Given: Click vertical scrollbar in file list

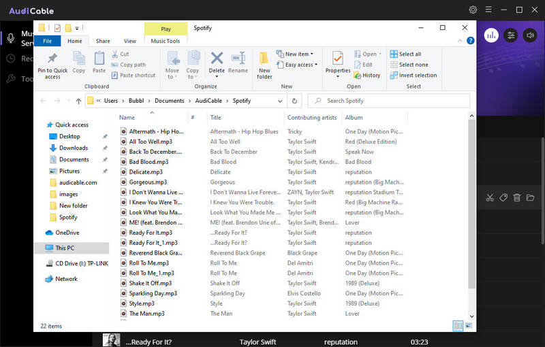Looking at the screenshot, I should click(x=471, y=205).
